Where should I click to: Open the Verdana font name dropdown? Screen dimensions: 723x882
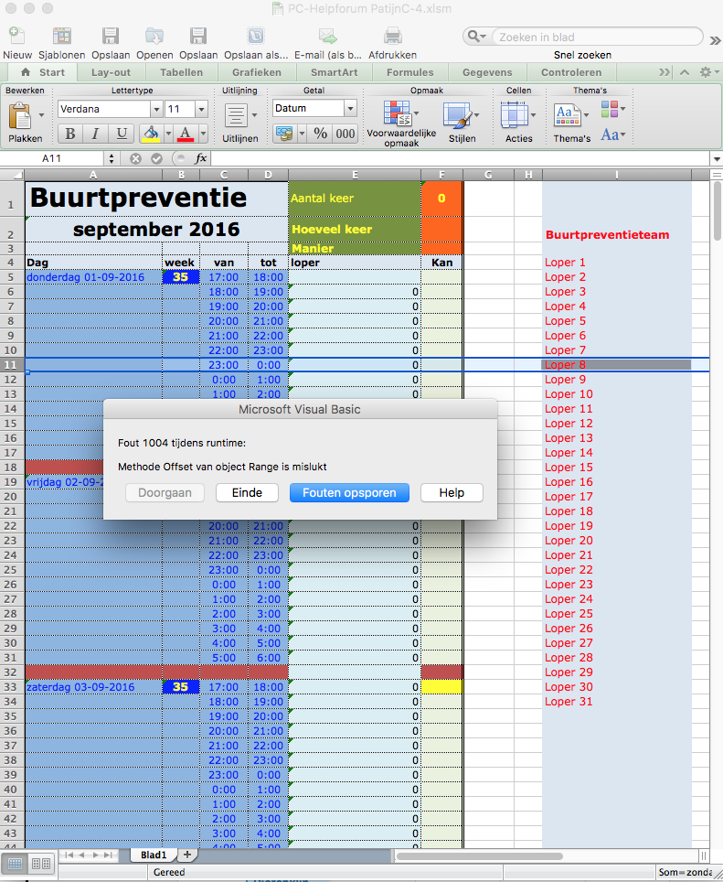pyautogui.click(x=156, y=109)
